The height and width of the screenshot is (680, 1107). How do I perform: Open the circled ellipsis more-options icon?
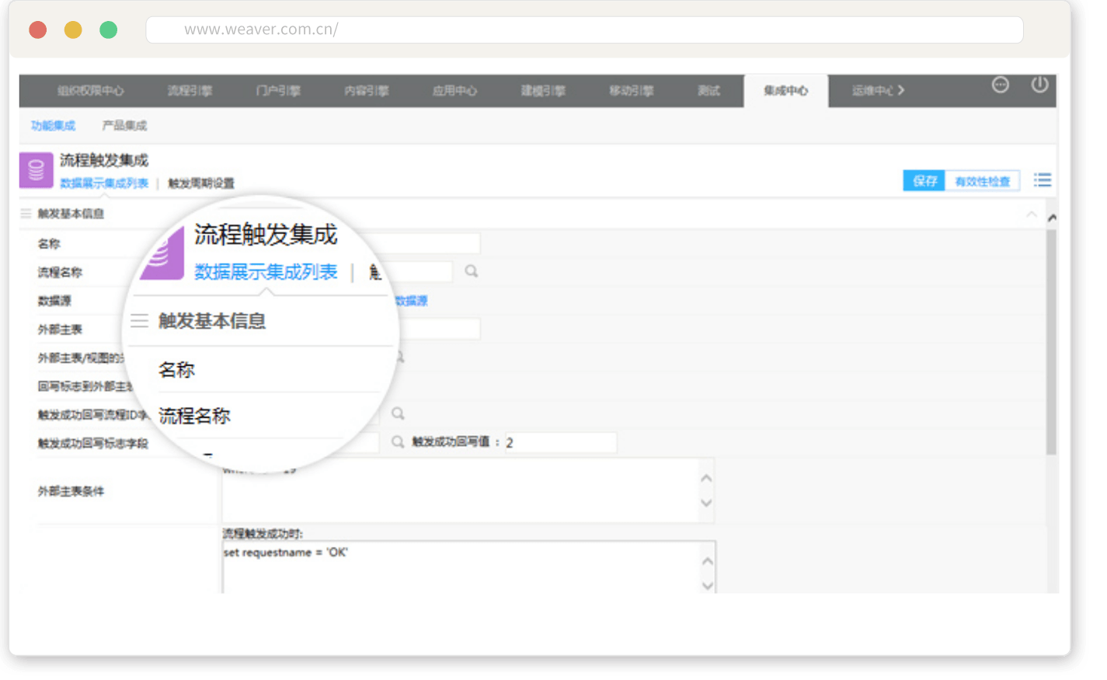tap(1001, 85)
